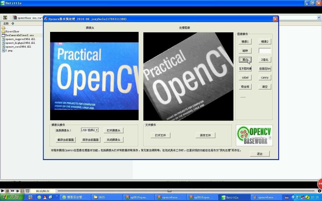322x201 pixels.
Task: Expand the quick launch chevron
Action: point(57,196)
